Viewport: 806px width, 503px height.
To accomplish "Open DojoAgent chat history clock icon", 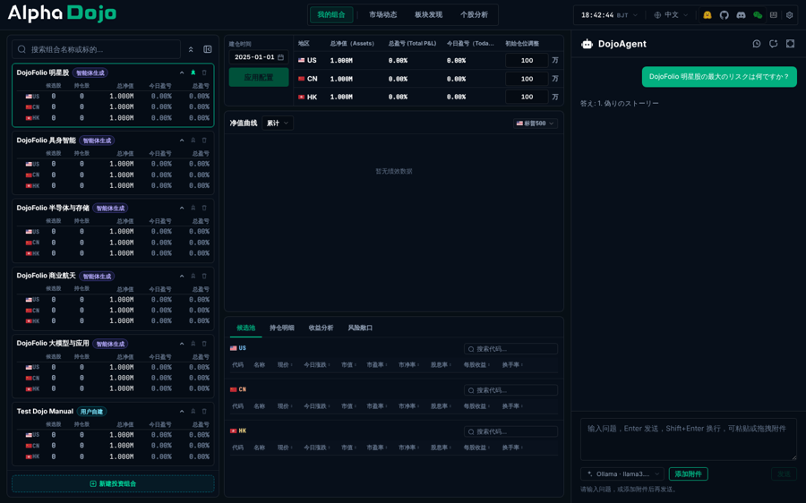I will [757, 44].
